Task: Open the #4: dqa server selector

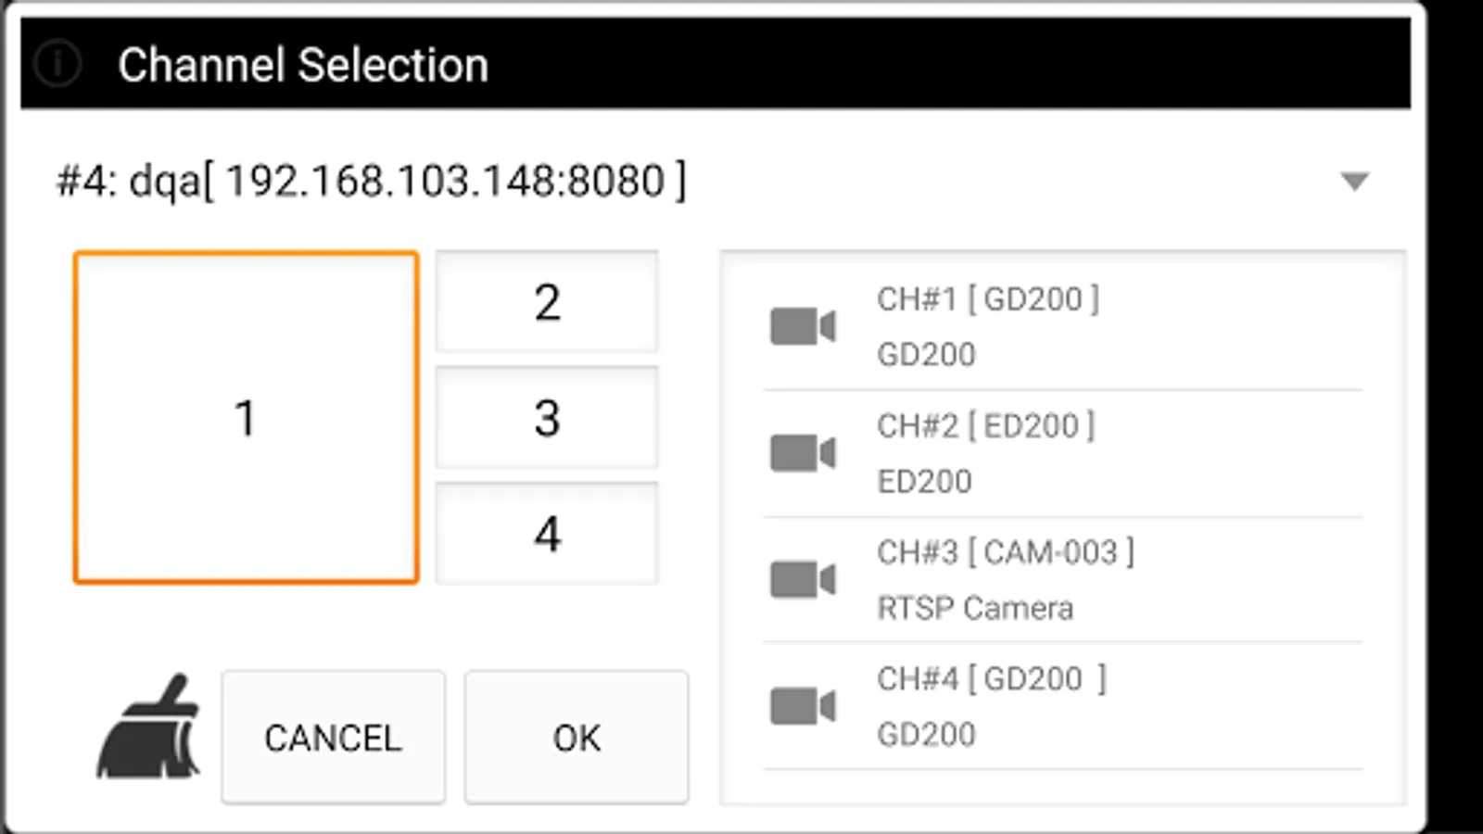Action: point(371,181)
